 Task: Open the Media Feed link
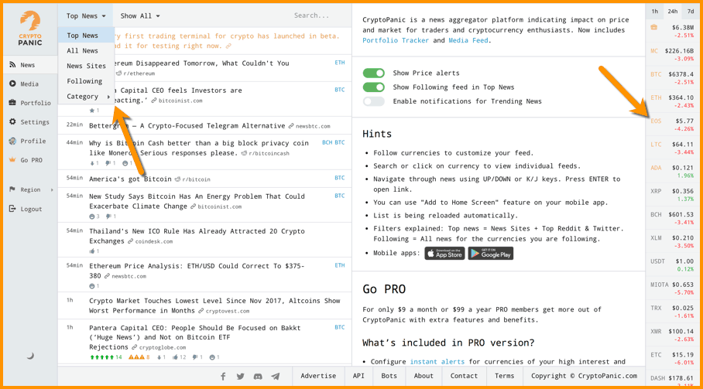tap(468, 40)
